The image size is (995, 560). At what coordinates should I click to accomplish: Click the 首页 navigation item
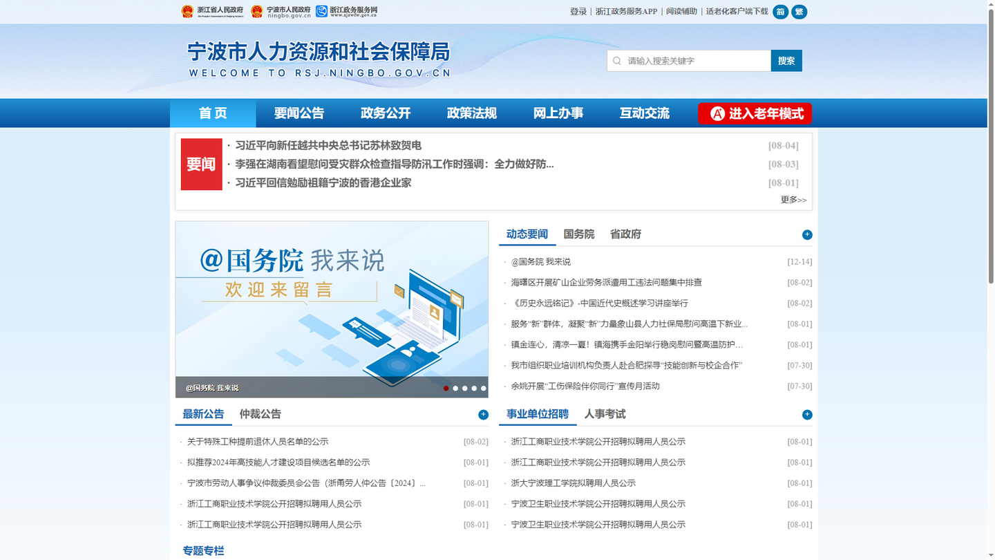coord(213,113)
